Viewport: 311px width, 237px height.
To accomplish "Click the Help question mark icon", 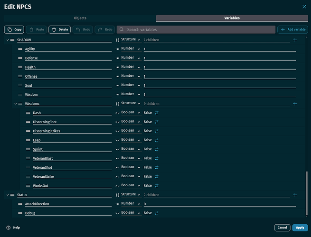I will tap(9, 228).
